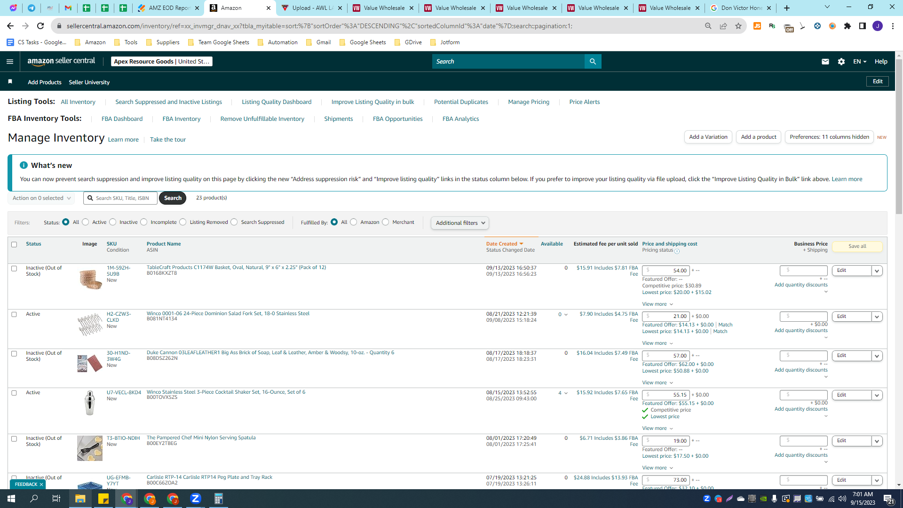The height and width of the screenshot is (508, 903).
Task: Open the Chrome three-dot menu
Action: click(893, 26)
